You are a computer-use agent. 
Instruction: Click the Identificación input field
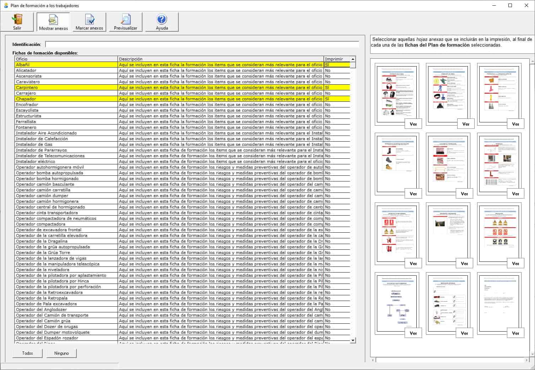tap(202, 44)
